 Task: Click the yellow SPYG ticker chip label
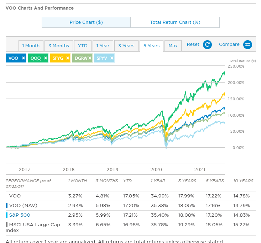pos(58,58)
